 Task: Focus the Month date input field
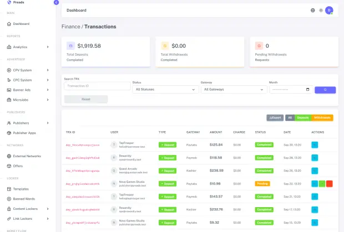[291, 90]
